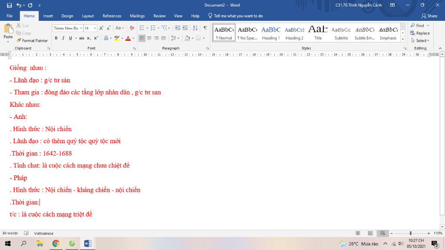Apply paragraph shading fill

[x=187, y=38]
